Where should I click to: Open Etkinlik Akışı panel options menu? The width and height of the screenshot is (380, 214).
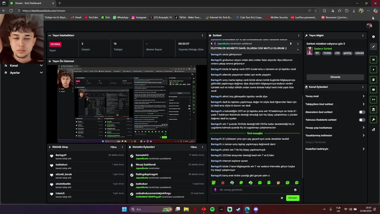coord(122,147)
